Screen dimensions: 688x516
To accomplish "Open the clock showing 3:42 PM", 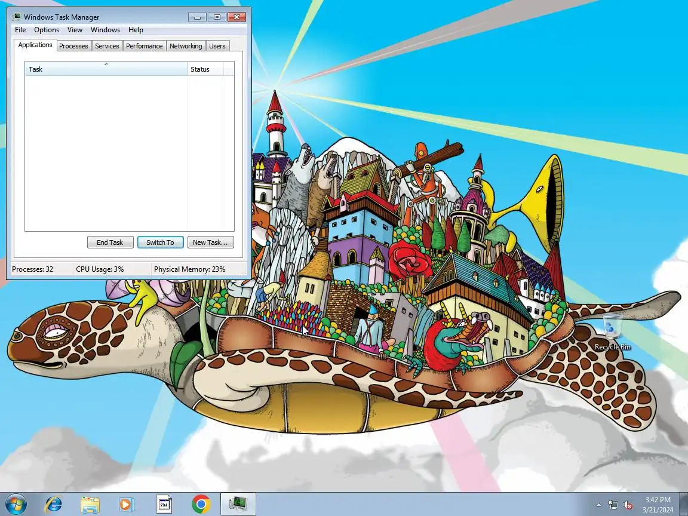I will pyautogui.click(x=658, y=505).
